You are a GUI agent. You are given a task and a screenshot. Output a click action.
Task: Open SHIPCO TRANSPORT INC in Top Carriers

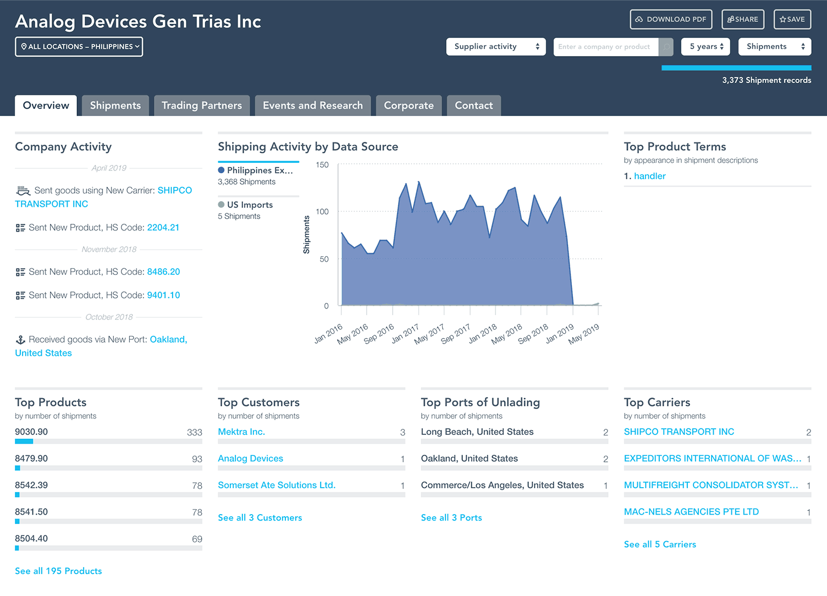(x=679, y=432)
